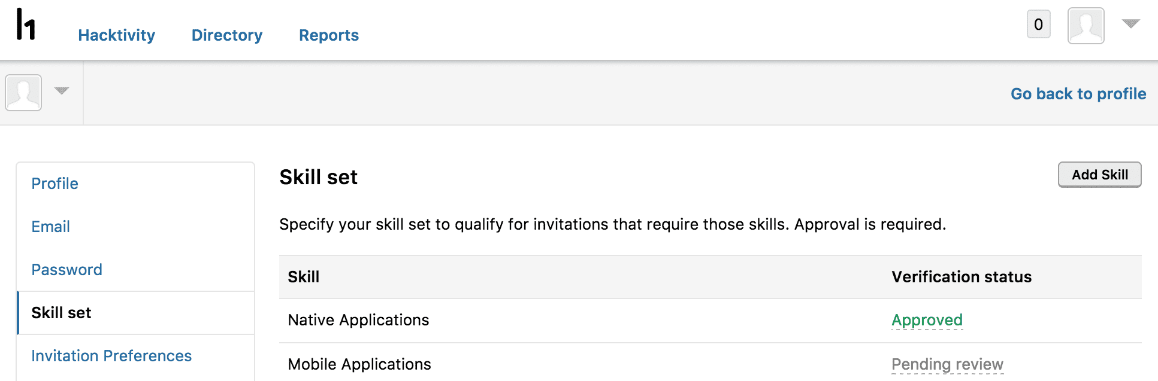Expand the dropdown arrow beside sub-header avatar
1158x381 pixels.
click(x=62, y=91)
